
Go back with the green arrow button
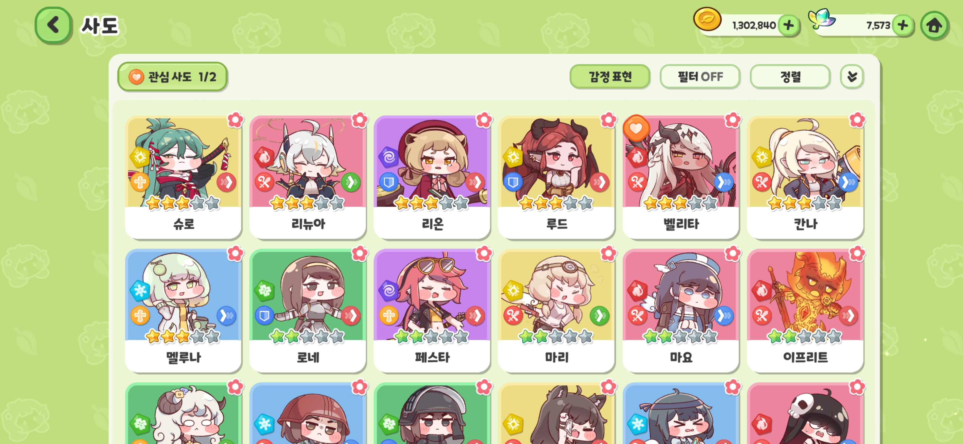pos(53,25)
